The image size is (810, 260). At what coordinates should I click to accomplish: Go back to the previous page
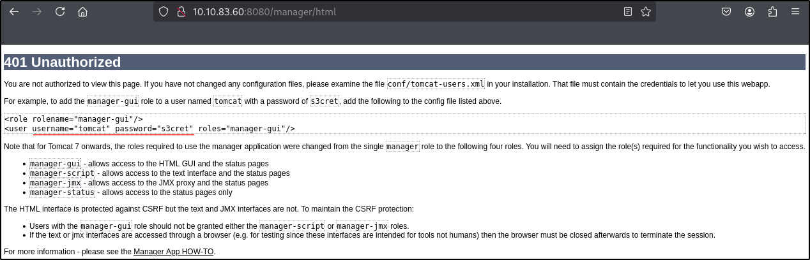click(x=13, y=11)
